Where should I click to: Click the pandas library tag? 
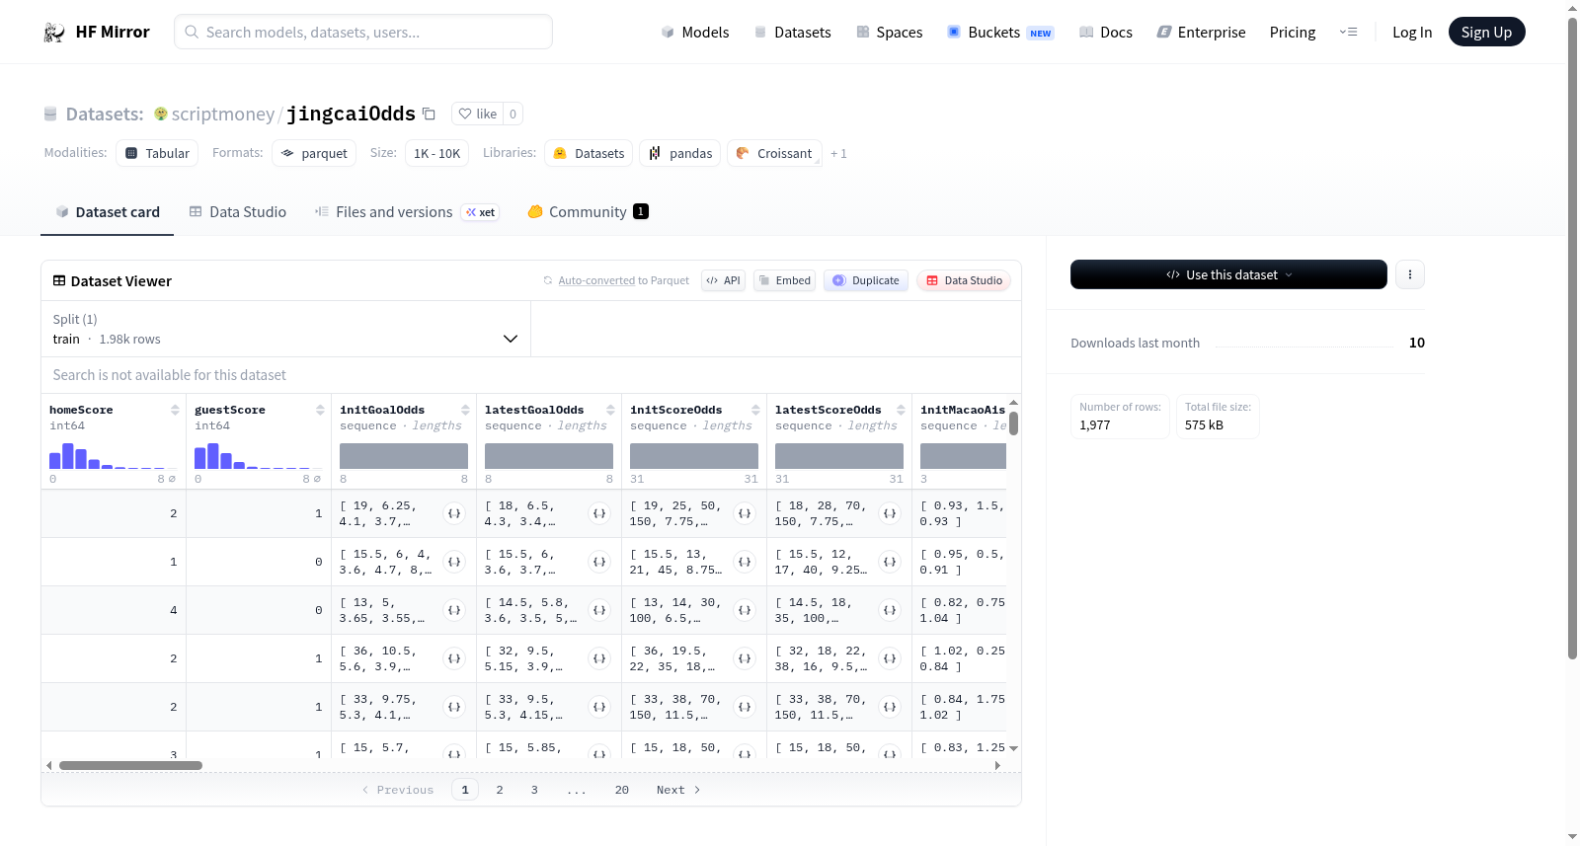pyautogui.click(x=680, y=153)
